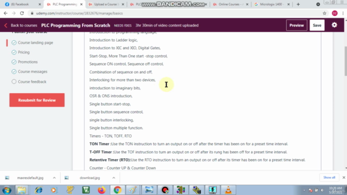The image size is (347, 195).
Task: Open the Windows Start button
Action: (x=7, y=190)
